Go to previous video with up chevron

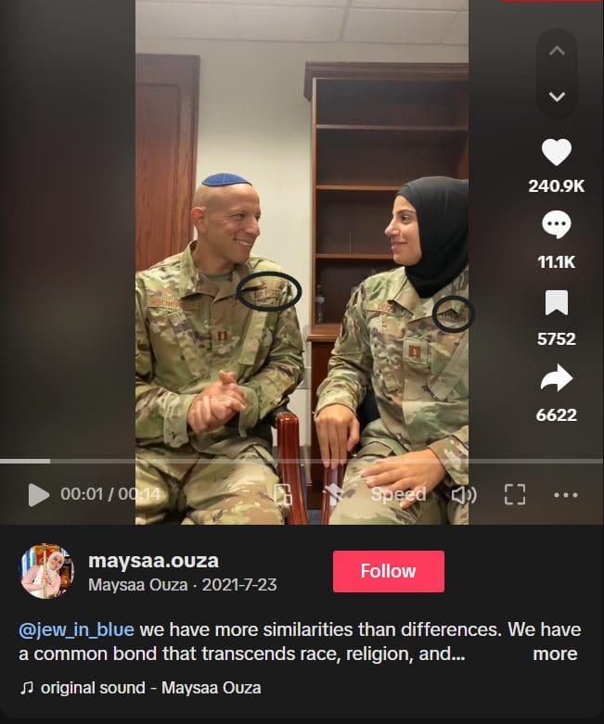[x=557, y=51]
